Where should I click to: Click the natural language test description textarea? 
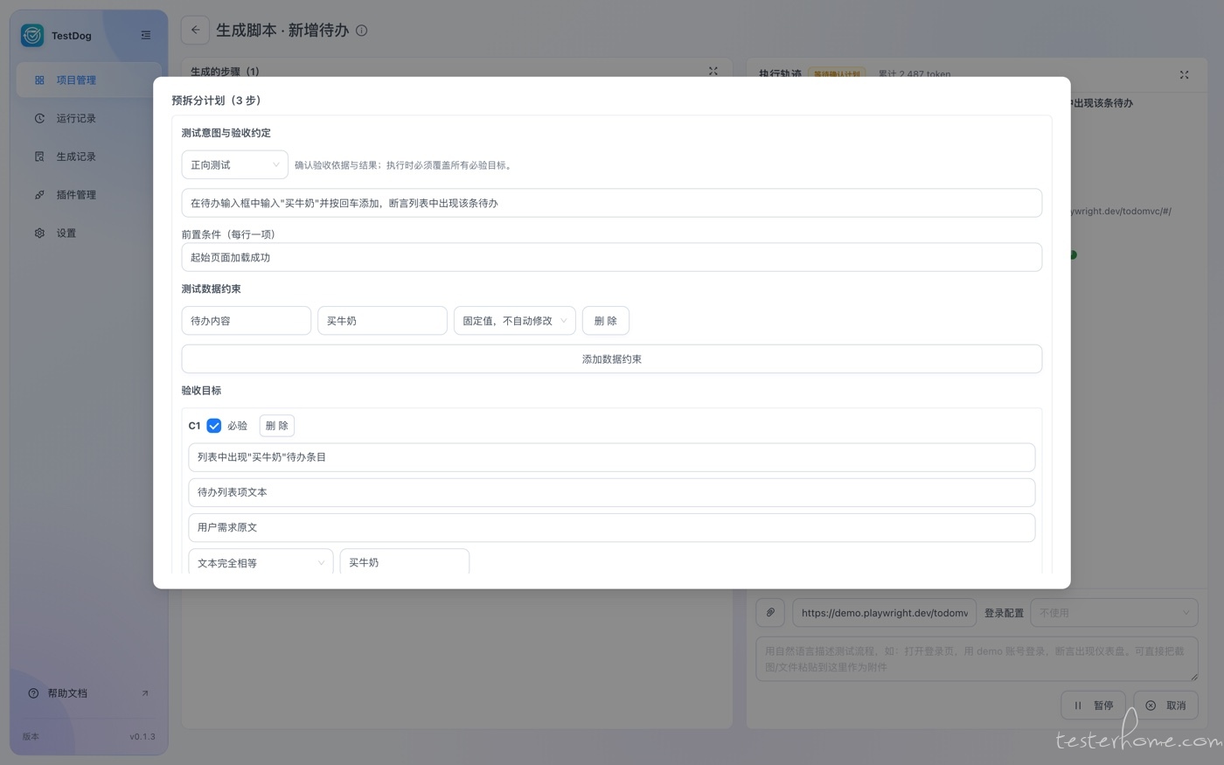click(x=977, y=659)
